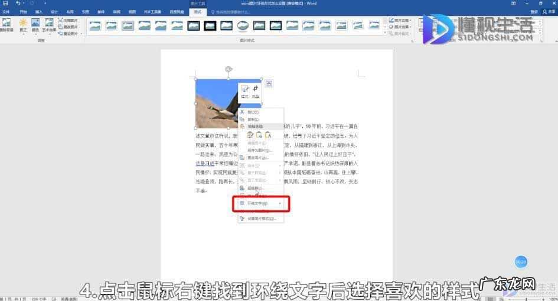Choose Save as Picture from the context menu

tap(261, 150)
